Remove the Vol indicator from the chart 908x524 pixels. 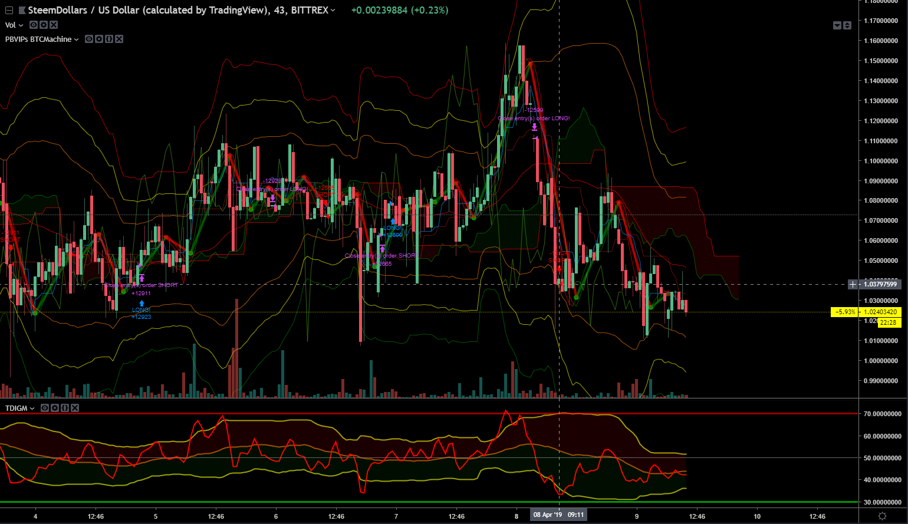click(54, 25)
